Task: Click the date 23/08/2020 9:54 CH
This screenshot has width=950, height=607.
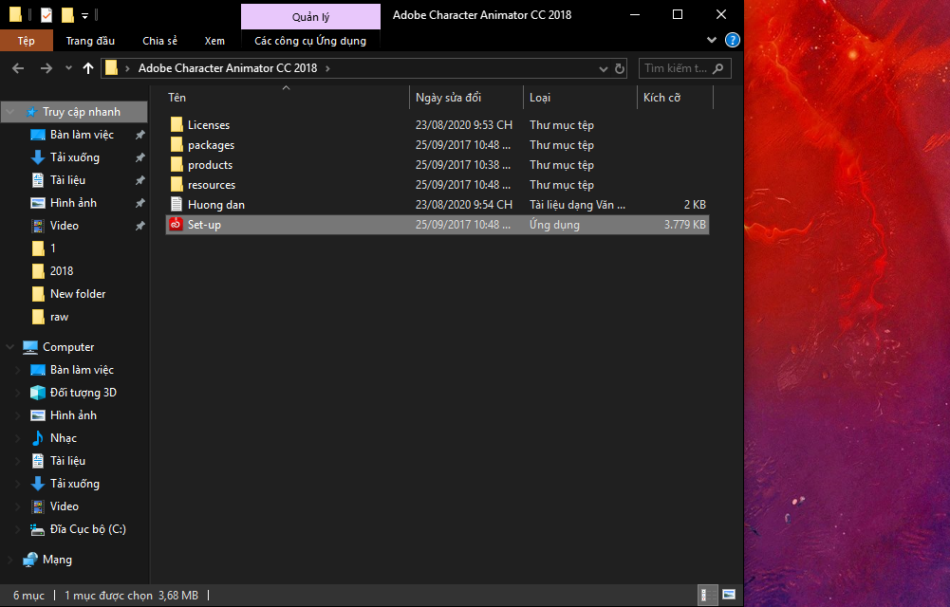Action: pos(464,205)
